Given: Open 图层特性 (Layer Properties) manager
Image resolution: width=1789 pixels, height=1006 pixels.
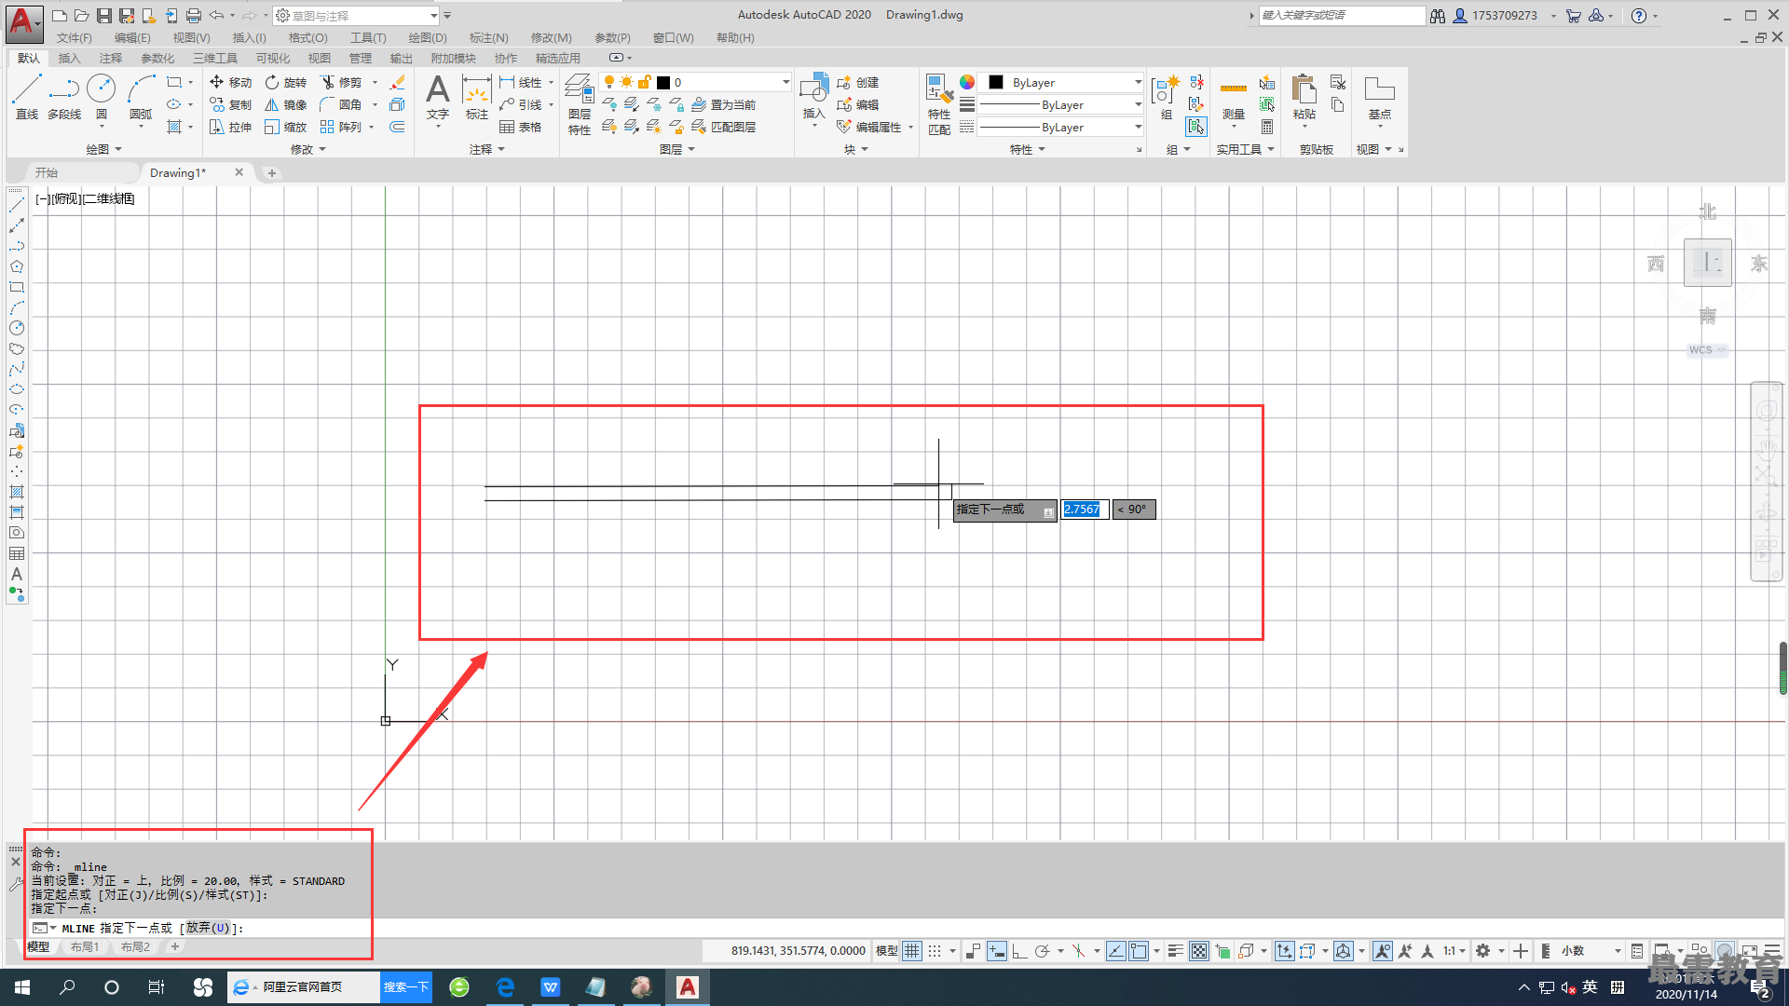Looking at the screenshot, I should pyautogui.click(x=580, y=104).
